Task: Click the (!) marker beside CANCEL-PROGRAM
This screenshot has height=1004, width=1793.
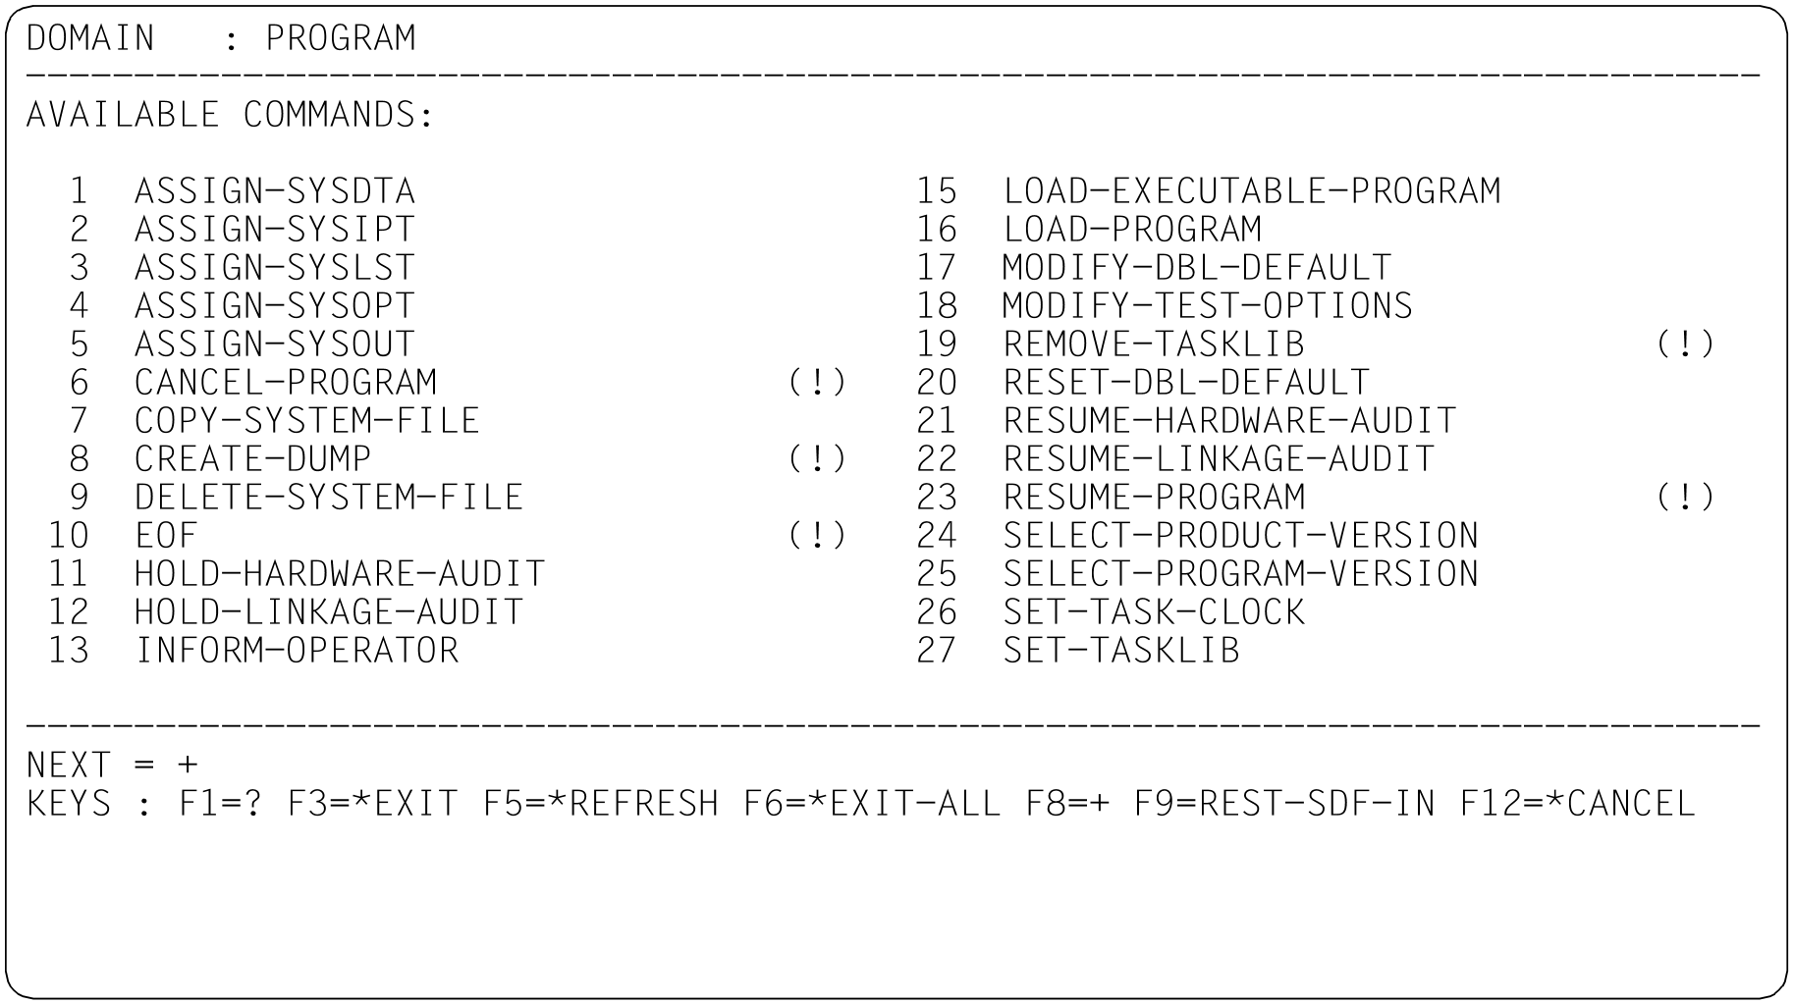Action: [817, 382]
